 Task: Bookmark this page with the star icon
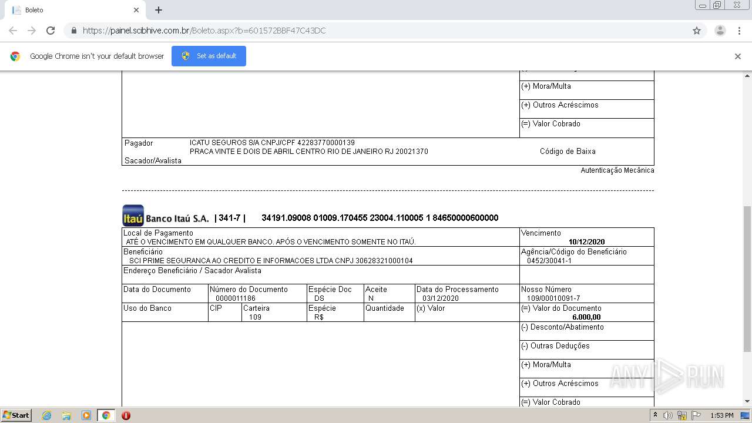point(697,31)
